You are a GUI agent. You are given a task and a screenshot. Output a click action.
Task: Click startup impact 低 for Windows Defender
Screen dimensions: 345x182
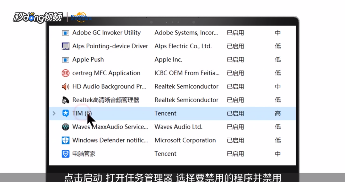pos(278,140)
